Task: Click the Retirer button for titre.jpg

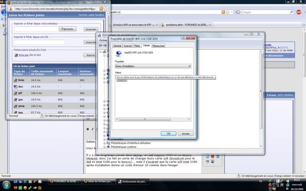Action: [x=90, y=55]
